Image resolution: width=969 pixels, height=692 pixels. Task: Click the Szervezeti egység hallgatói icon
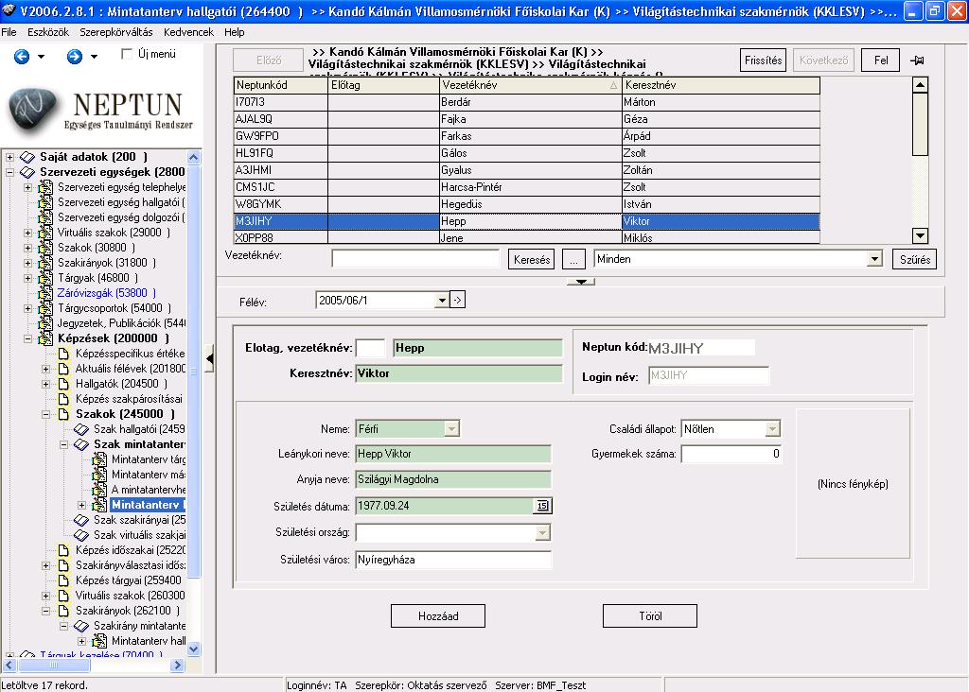tap(45, 202)
